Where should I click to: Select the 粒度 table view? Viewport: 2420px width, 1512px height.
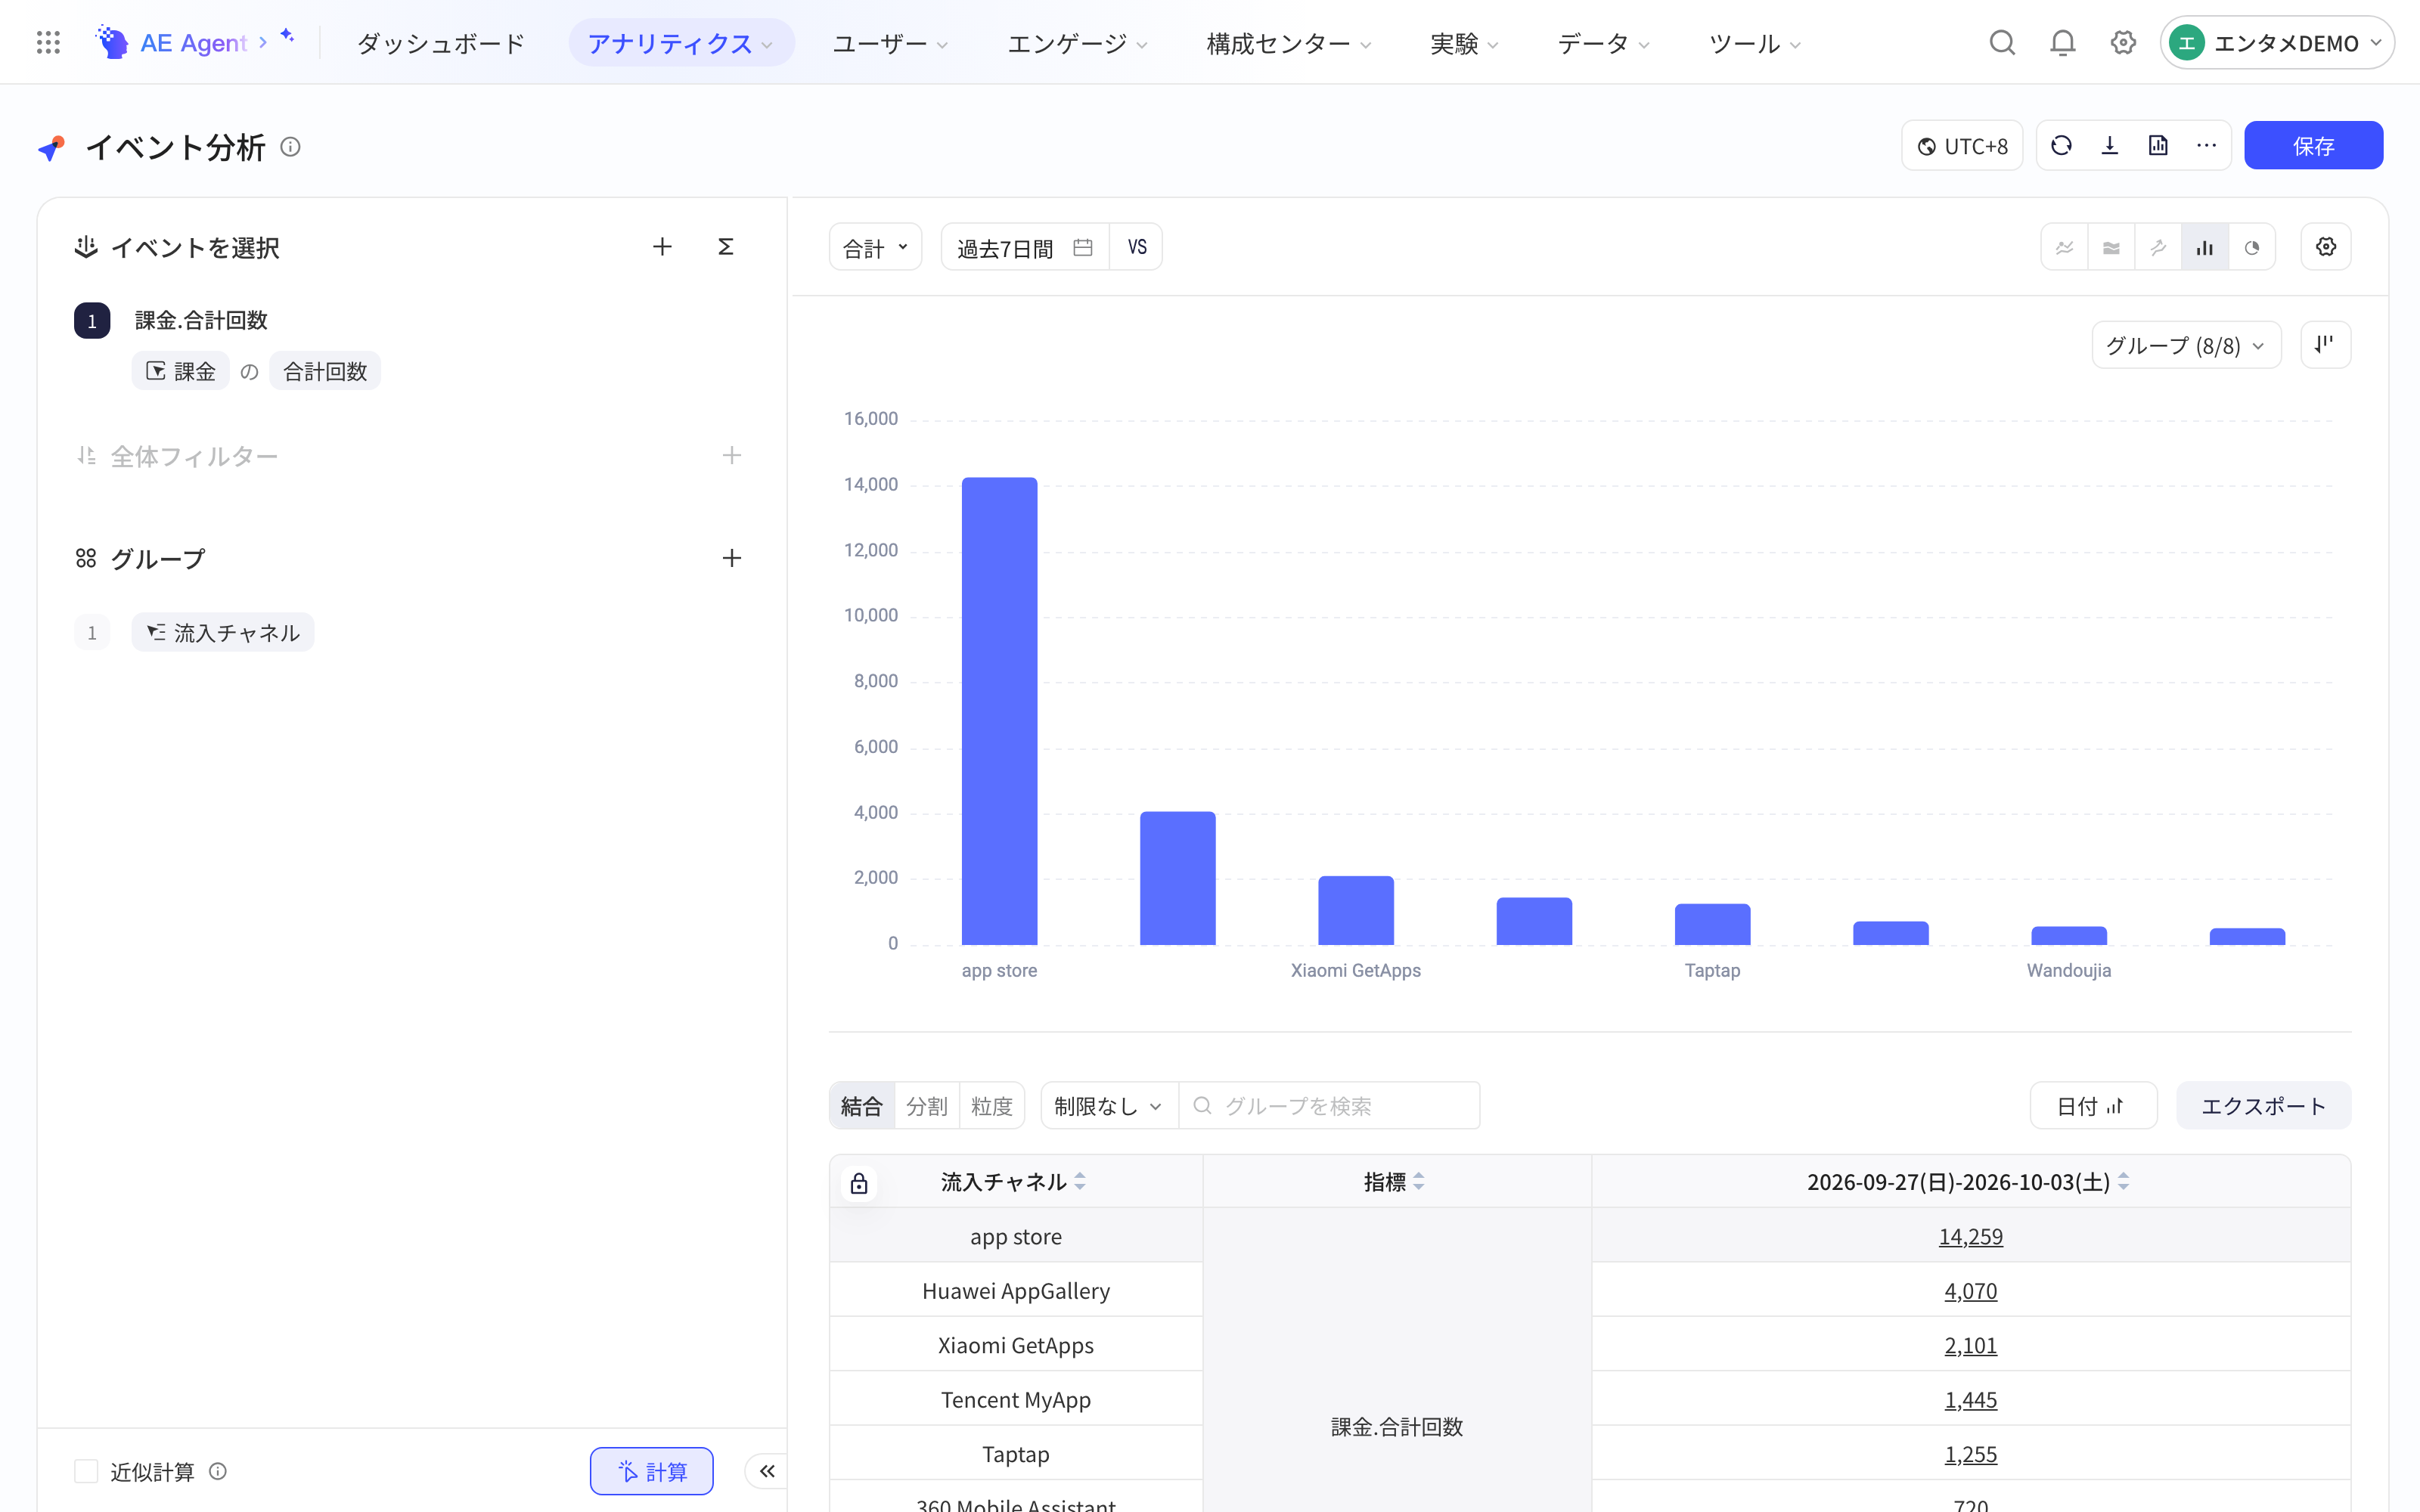pyautogui.click(x=992, y=1106)
